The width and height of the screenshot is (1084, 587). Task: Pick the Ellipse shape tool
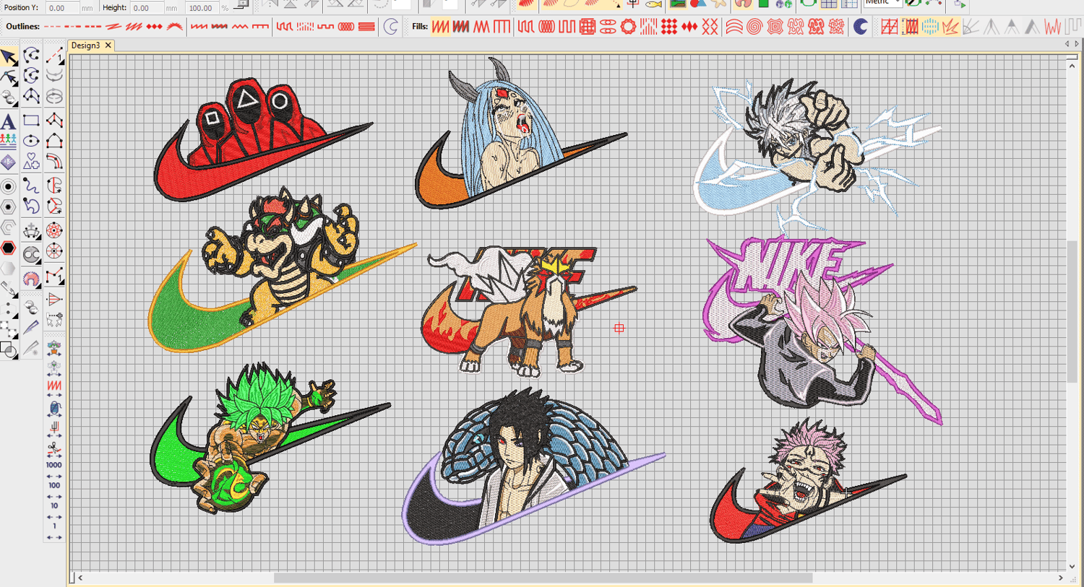point(31,141)
